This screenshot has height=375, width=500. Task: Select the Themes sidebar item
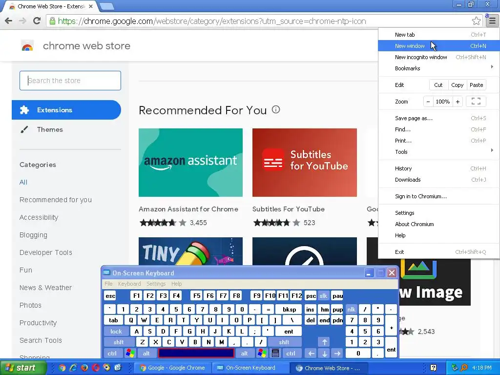pos(66,129)
